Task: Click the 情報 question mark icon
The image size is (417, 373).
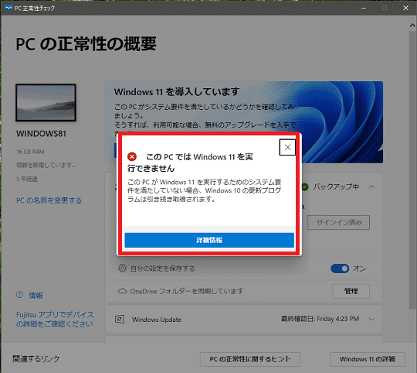Action: coord(19,295)
